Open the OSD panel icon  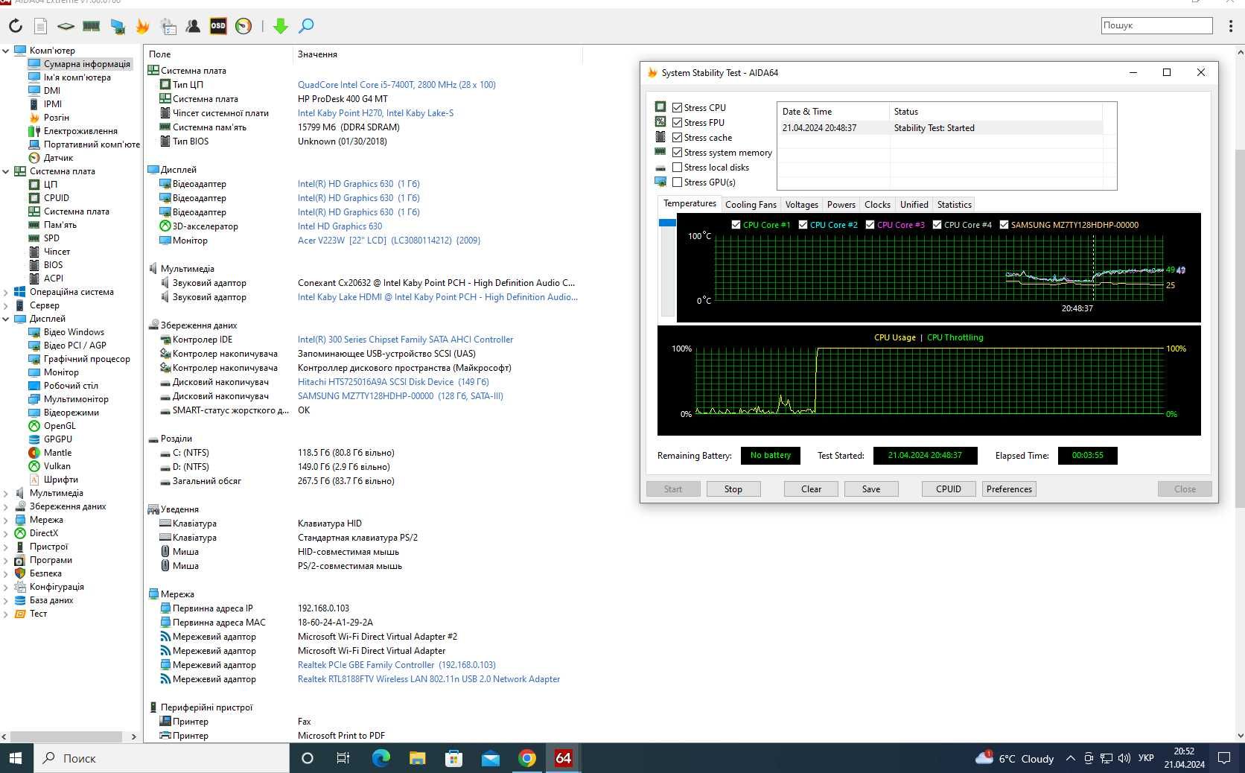pyautogui.click(x=218, y=26)
